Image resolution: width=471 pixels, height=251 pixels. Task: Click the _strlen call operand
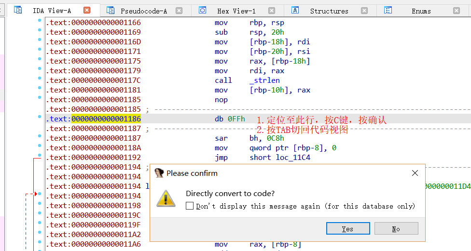(264, 80)
